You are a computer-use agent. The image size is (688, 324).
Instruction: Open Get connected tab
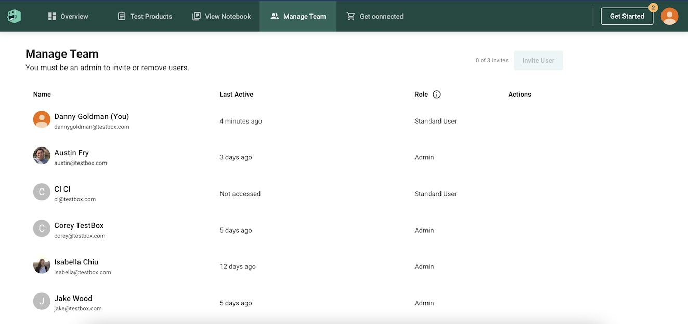point(375,16)
